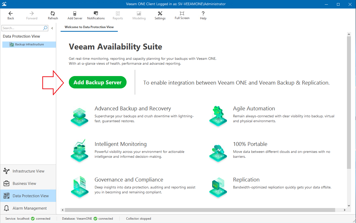Click the 'Intelligent Monitoring' heading
The image size is (356, 223).
(x=121, y=144)
